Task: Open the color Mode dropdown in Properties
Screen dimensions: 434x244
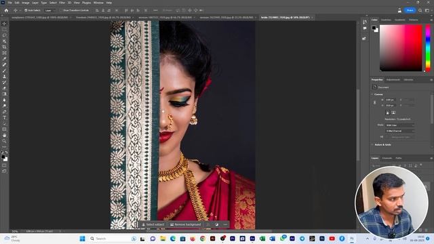Action: 400,125
